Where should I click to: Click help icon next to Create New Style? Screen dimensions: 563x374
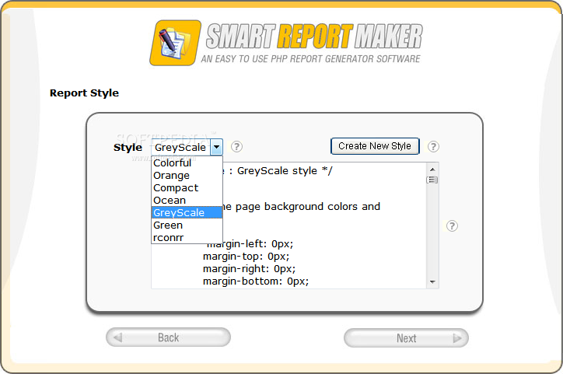coord(433,146)
